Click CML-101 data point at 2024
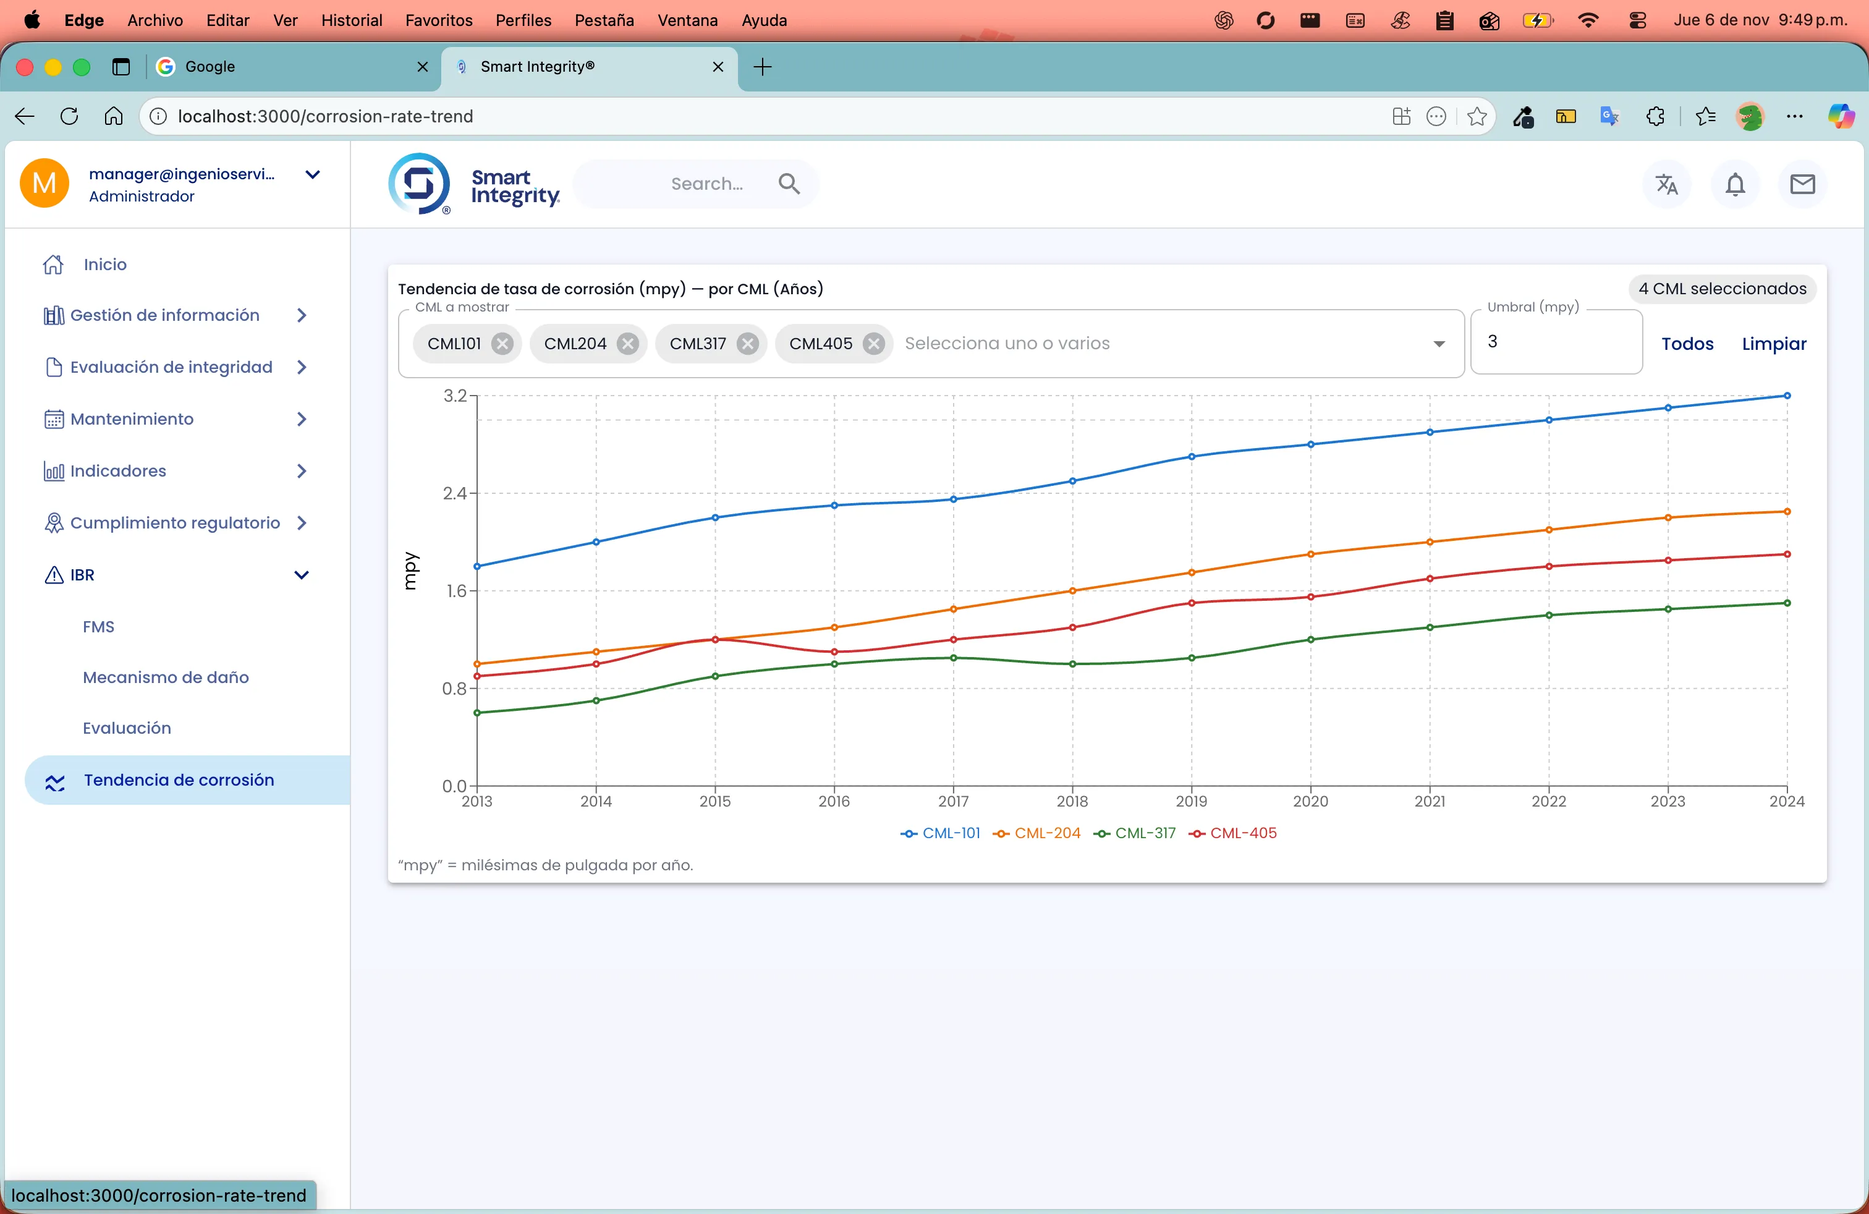The height and width of the screenshot is (1214, 1869). tap(1787, 396)
